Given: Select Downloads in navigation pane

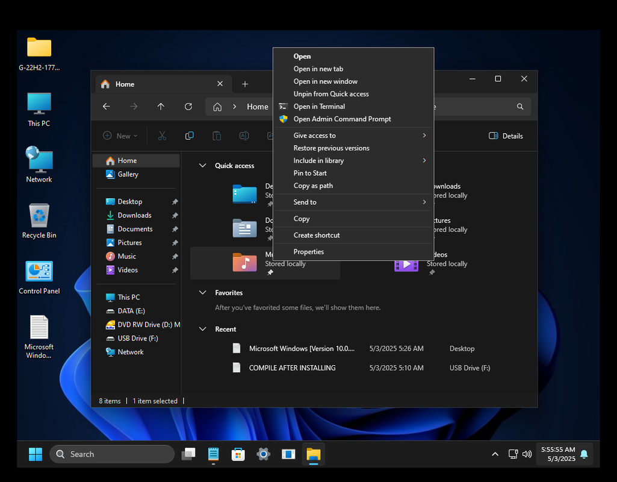Looking at the screenshot, I should pos(136,216).
